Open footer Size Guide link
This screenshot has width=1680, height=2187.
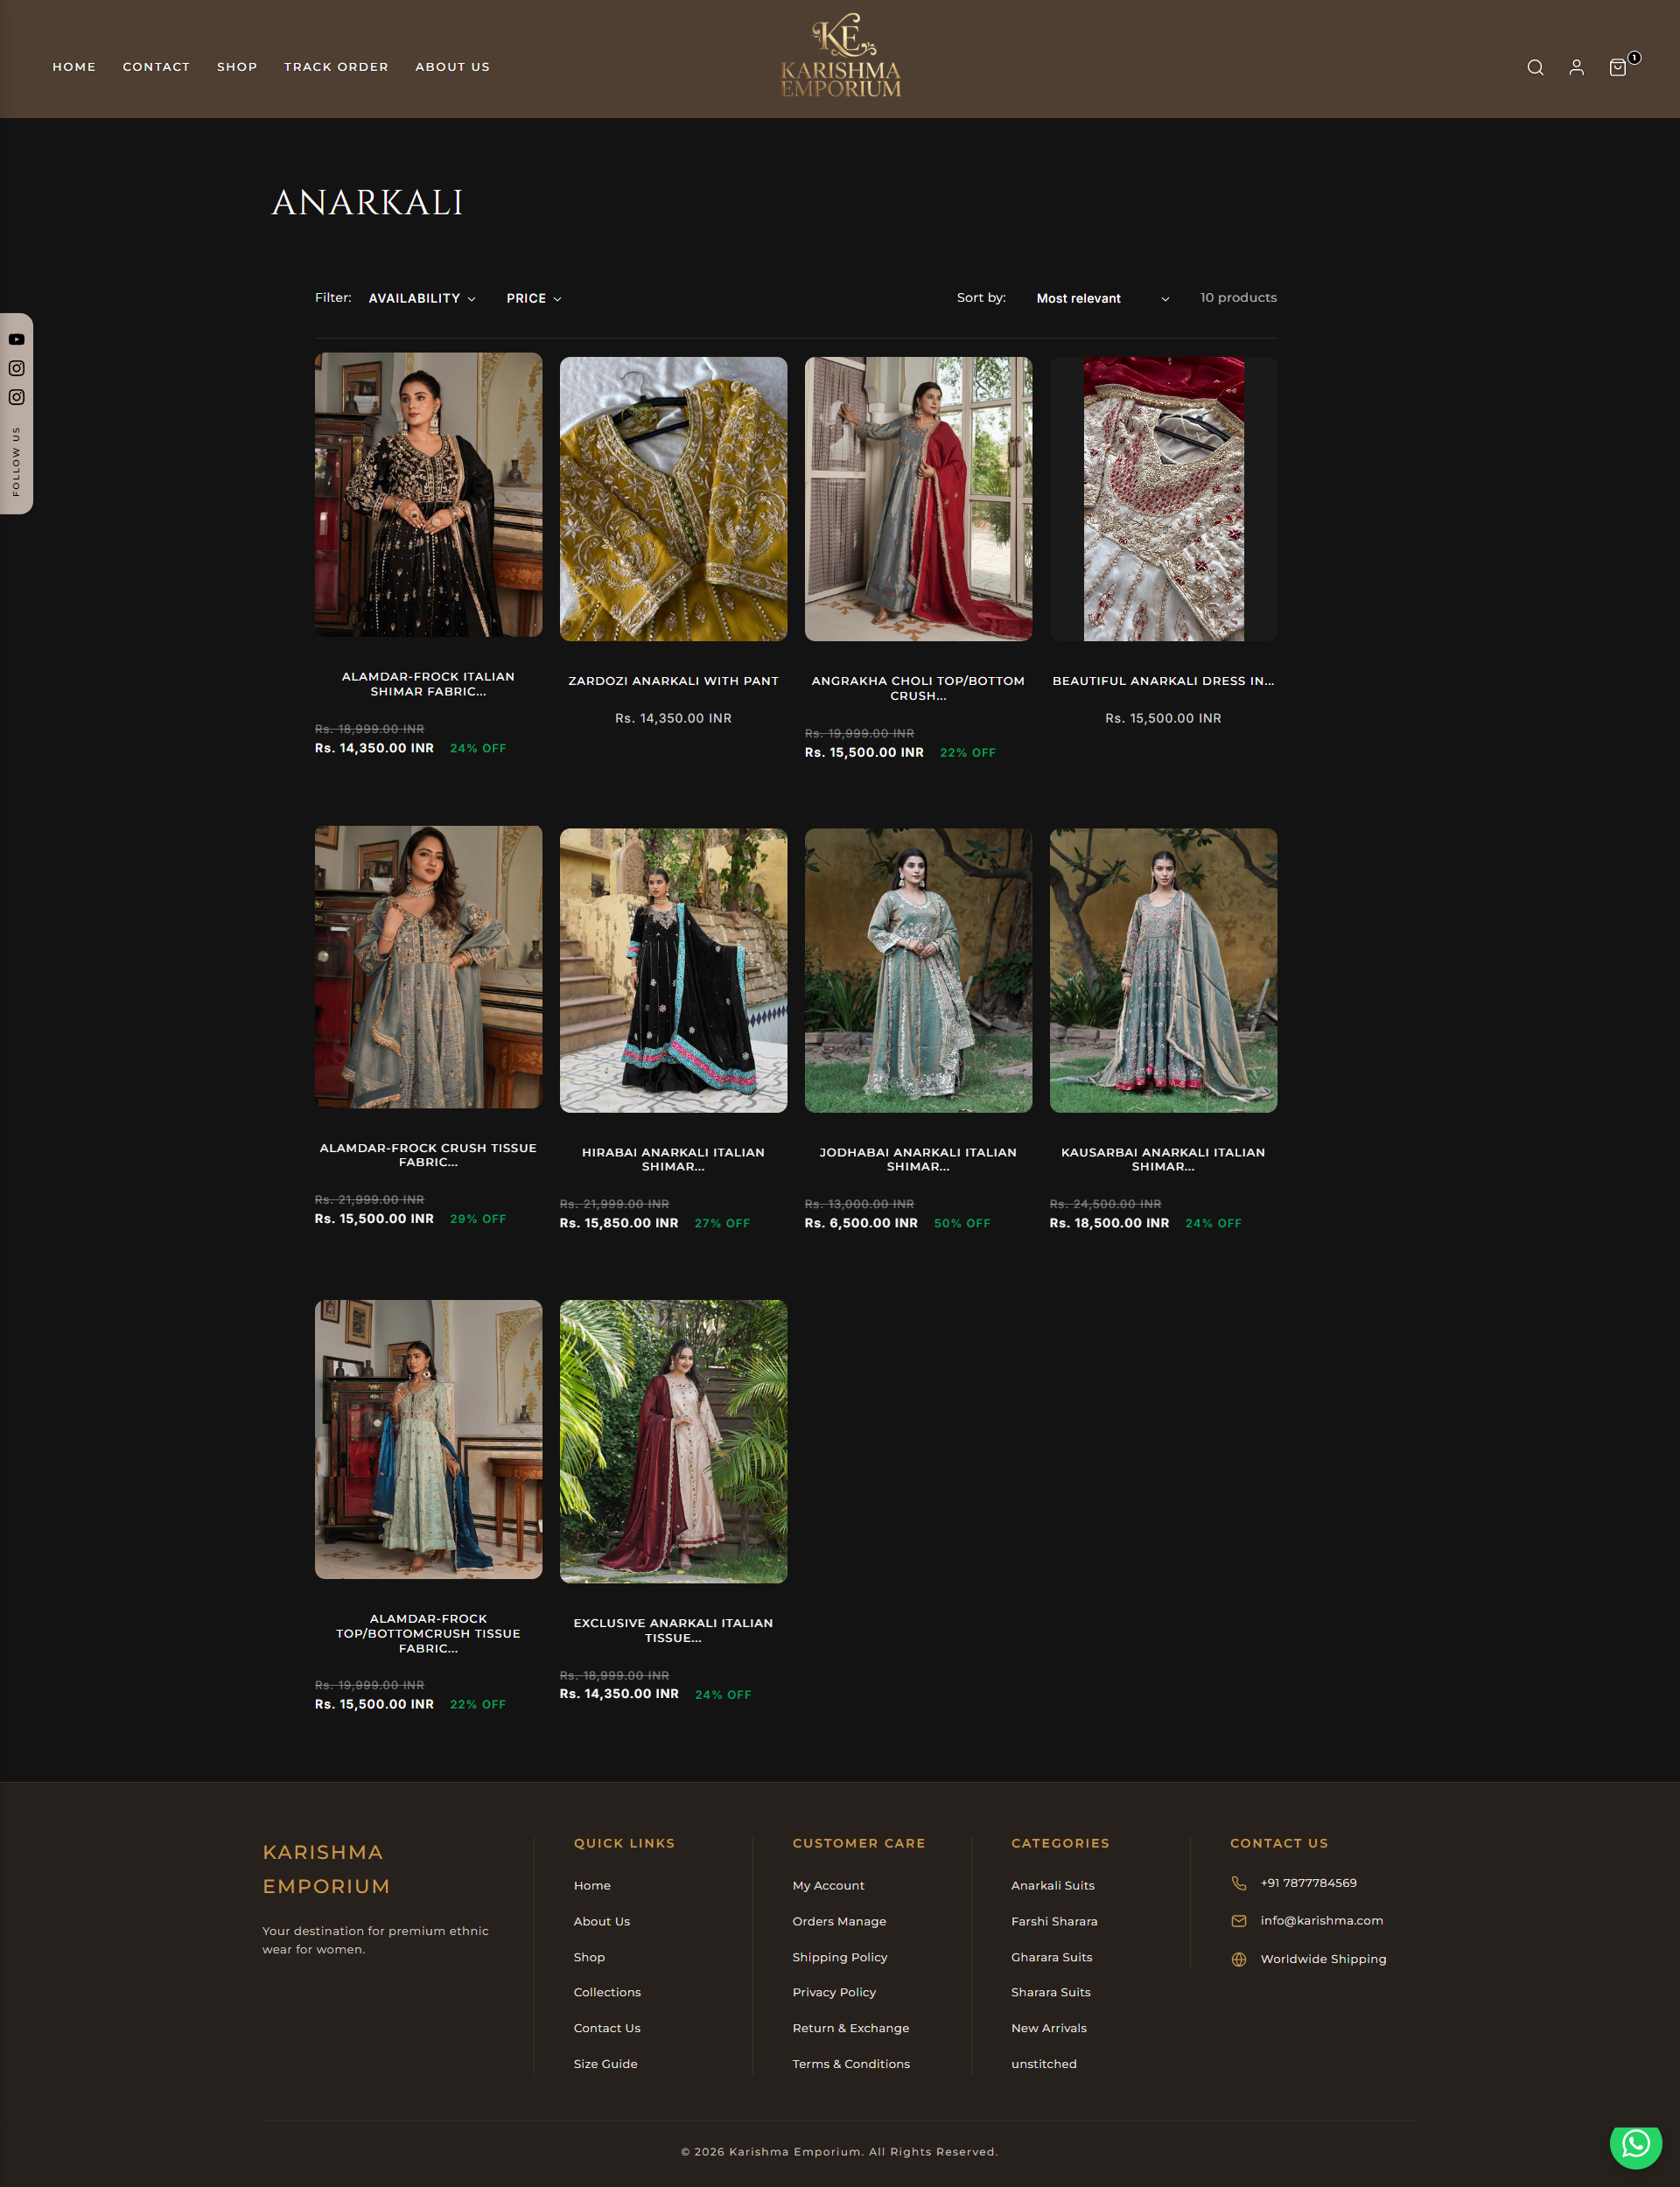click(605, 2064)
